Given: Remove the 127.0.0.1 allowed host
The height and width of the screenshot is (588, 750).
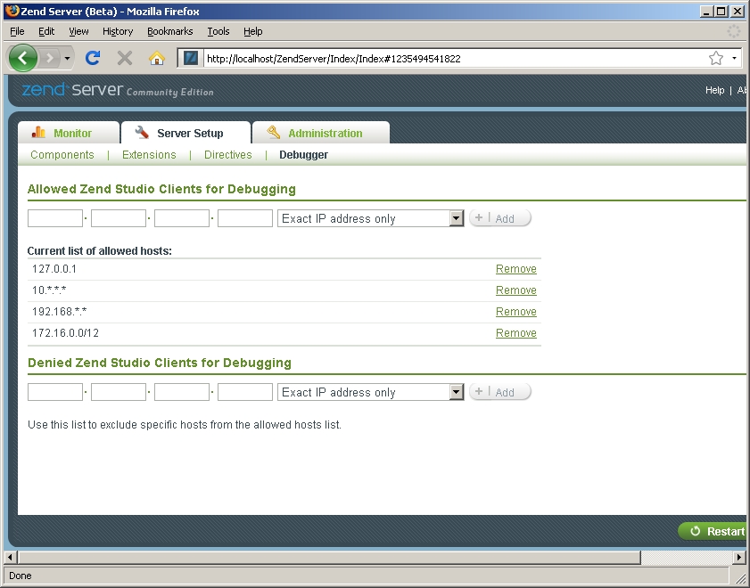Looking at the screenshot, I should point(515,269).
